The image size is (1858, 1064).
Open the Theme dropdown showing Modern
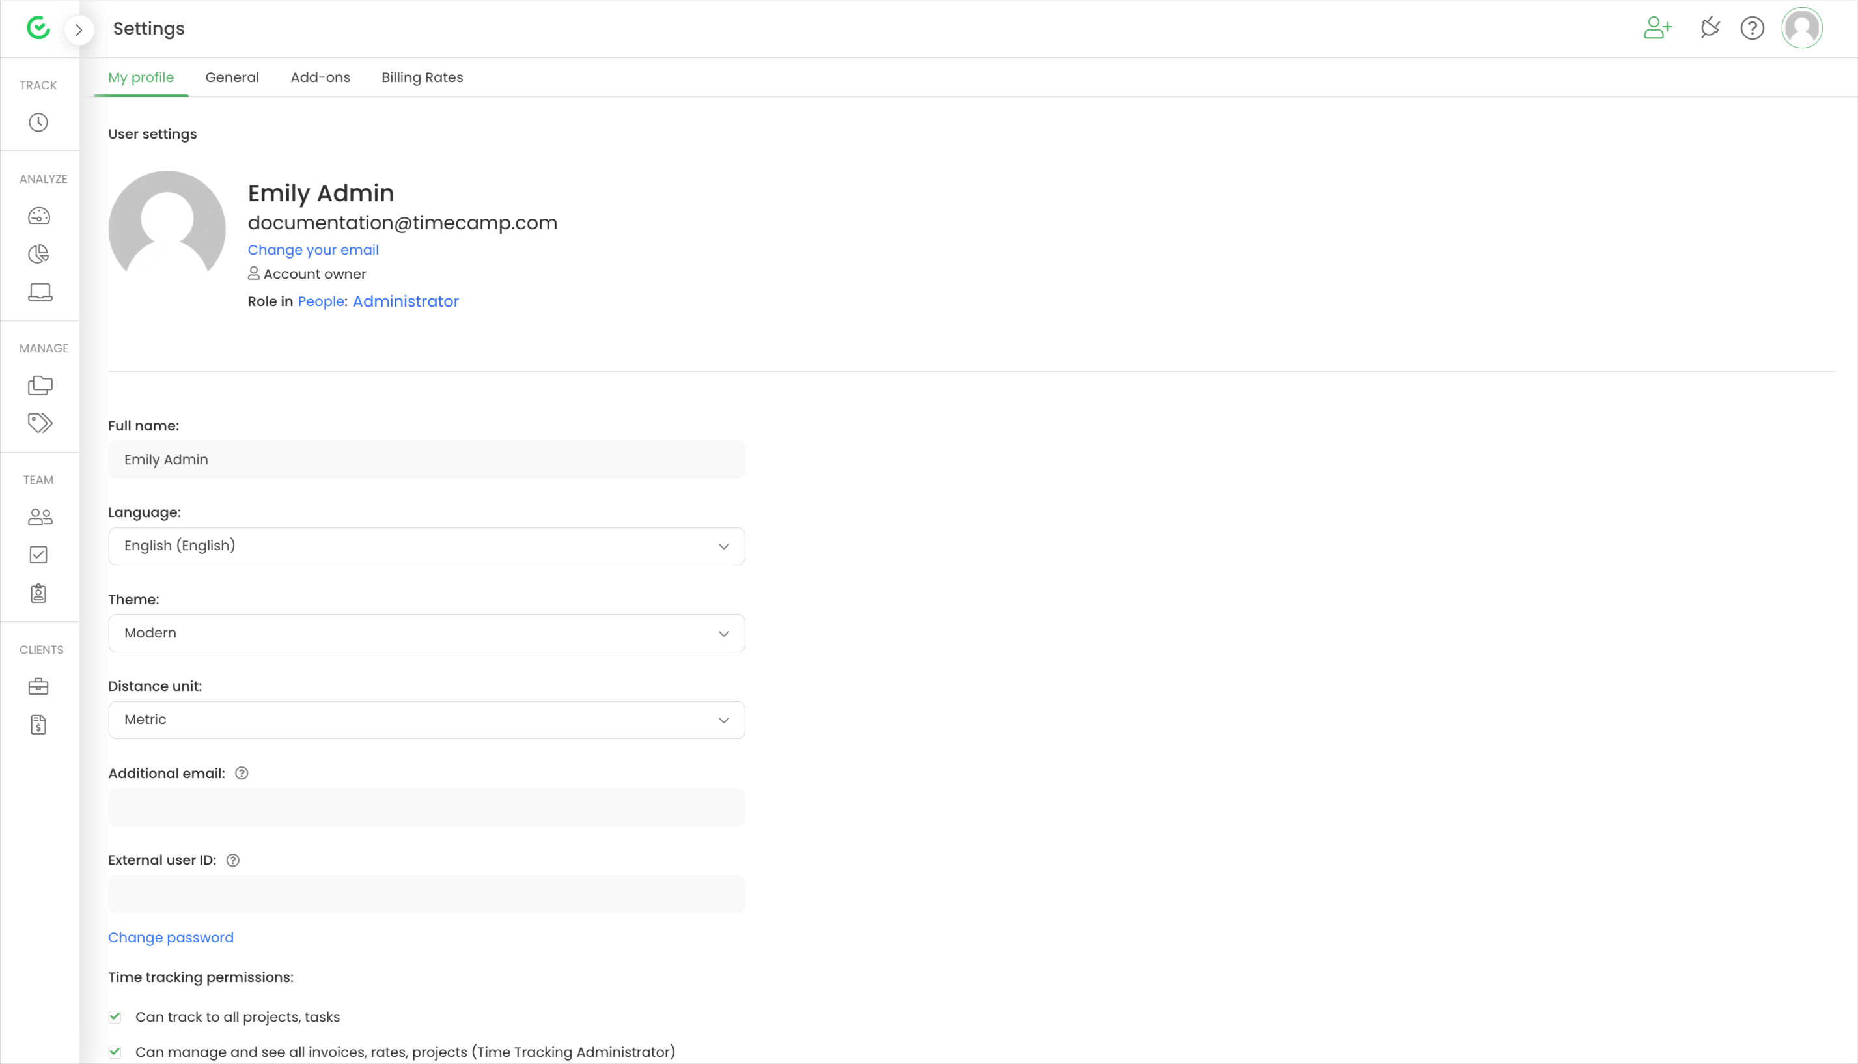point(426,633)
